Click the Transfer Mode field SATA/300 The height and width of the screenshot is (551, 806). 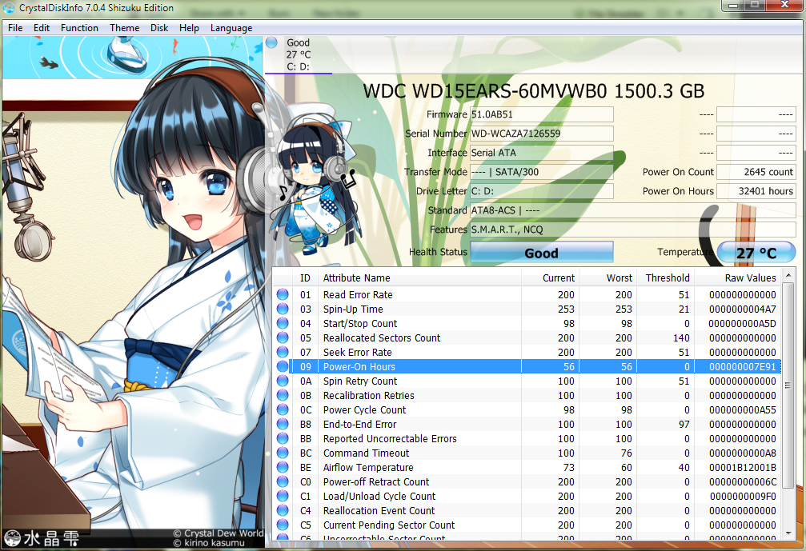click(542, 172)
